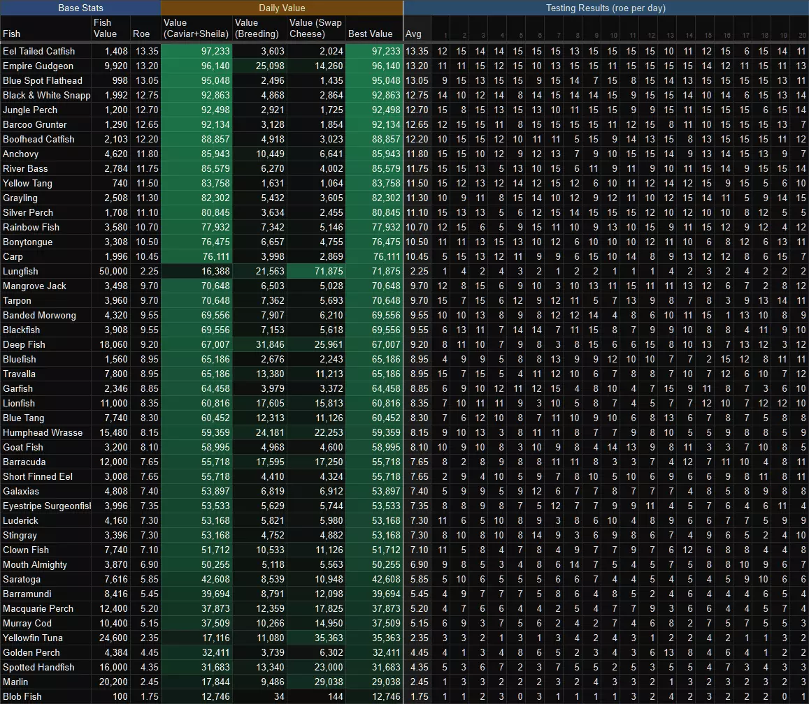Select the 'River Bass' name cell
This screenshot has width=809, height=704.
point(46,168)
